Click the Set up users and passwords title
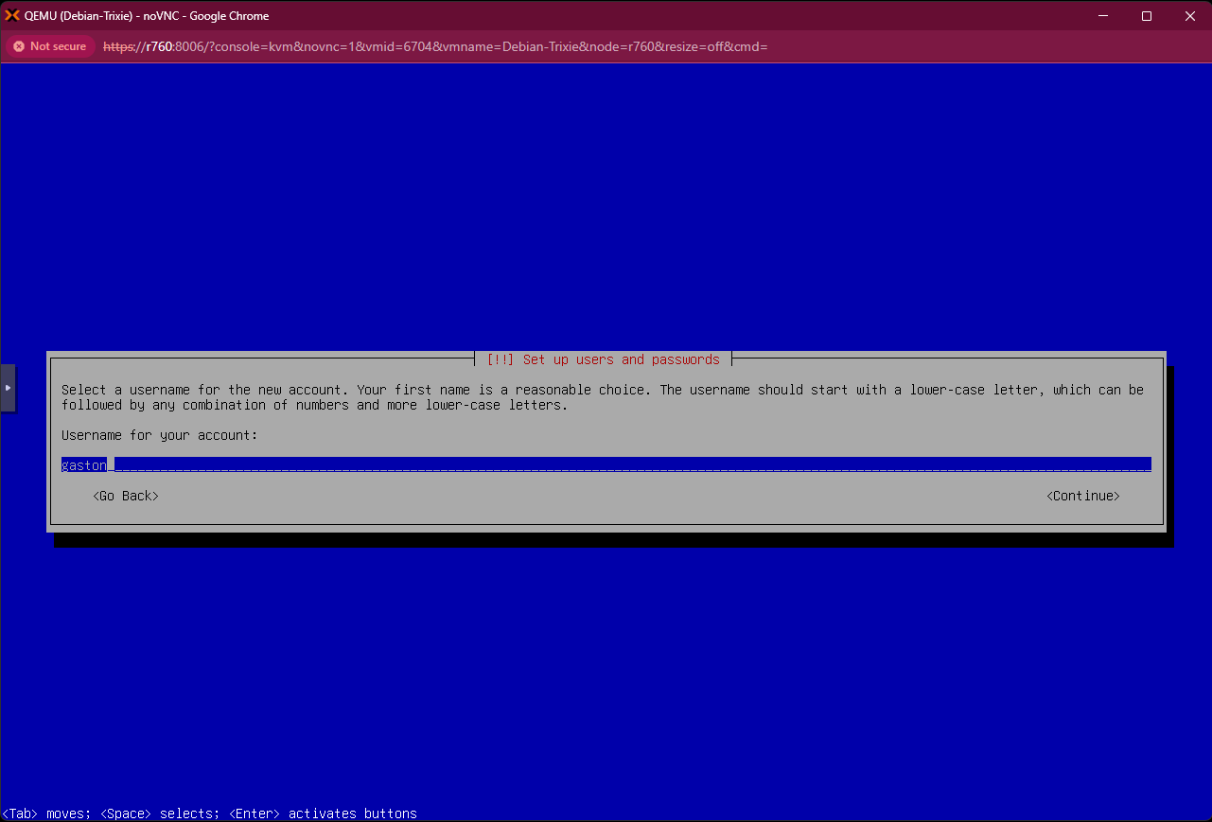1212x822 pixels. [x=621, y=359]
